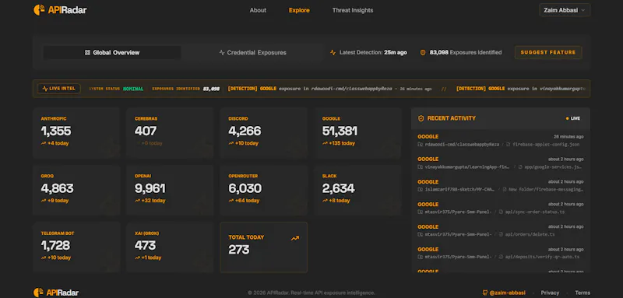
Task: Click the LIVE indicator in Recent Activity
Action: (573, 118)
